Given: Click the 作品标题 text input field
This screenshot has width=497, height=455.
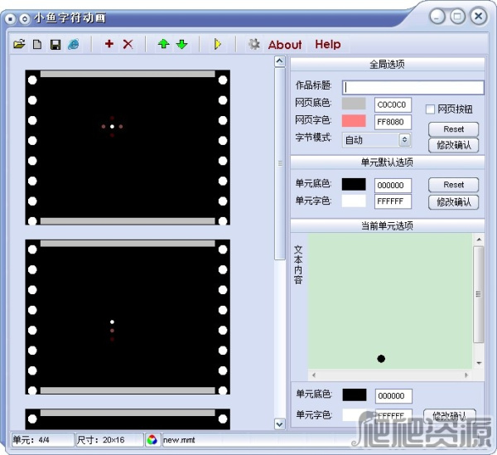Looking at the screenshot, I should pos(413,87).
